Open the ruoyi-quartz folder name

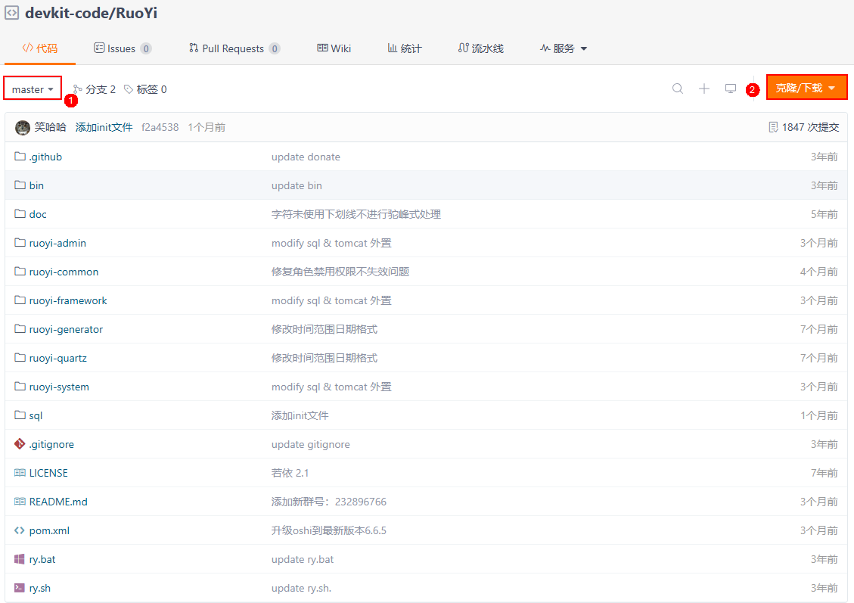tap(58, 359)
